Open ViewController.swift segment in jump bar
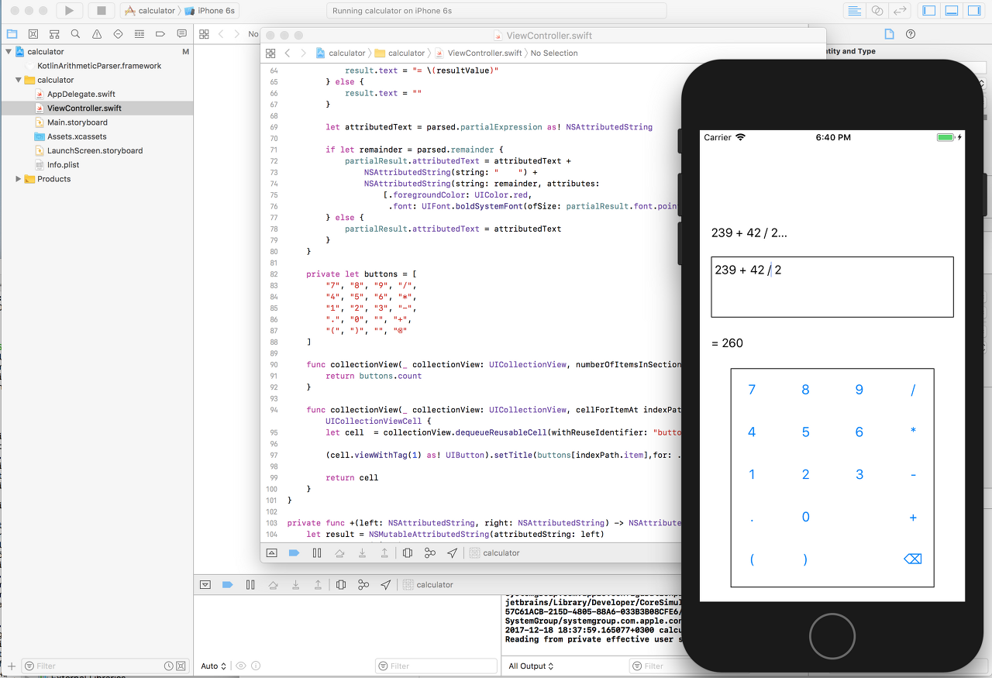Screen dimensions: 992x678 coord(478,53)
